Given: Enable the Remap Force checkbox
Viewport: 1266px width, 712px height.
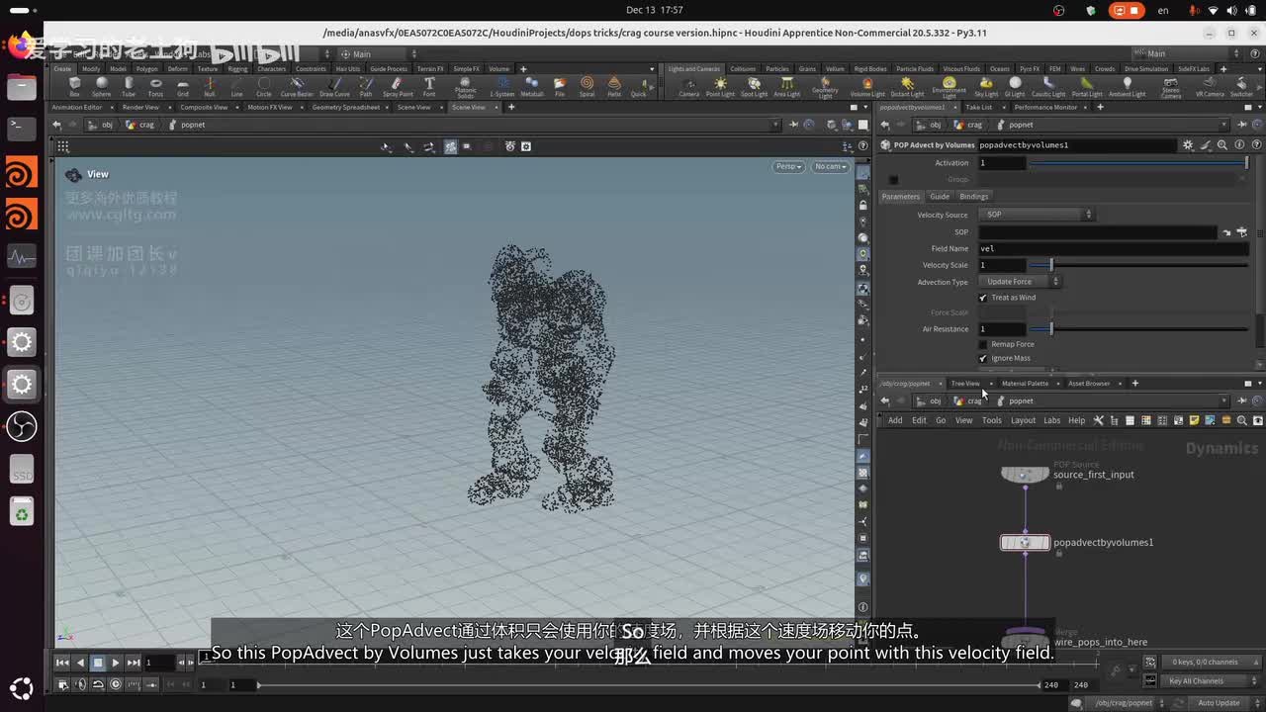Looking at the screenshot, I should [x=983, y=344].
